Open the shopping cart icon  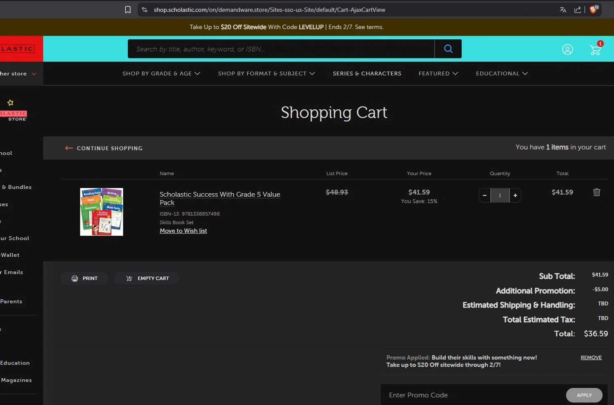pyautogui.click(x=596, y=50)
